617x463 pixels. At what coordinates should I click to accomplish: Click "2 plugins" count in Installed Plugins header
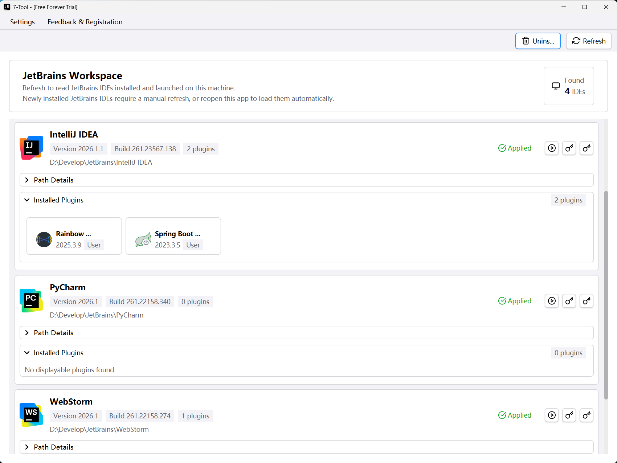tap(568, 200)
